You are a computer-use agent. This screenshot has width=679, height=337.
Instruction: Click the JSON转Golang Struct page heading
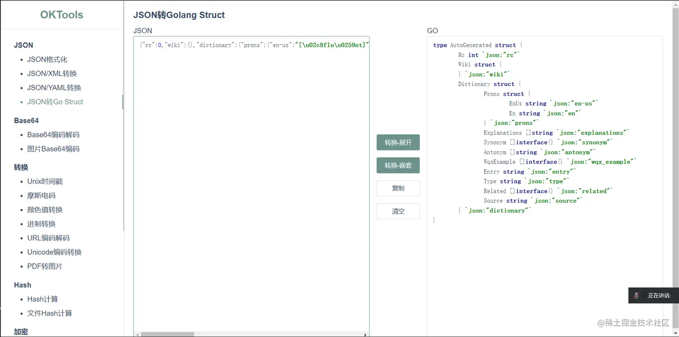(179, 15)
